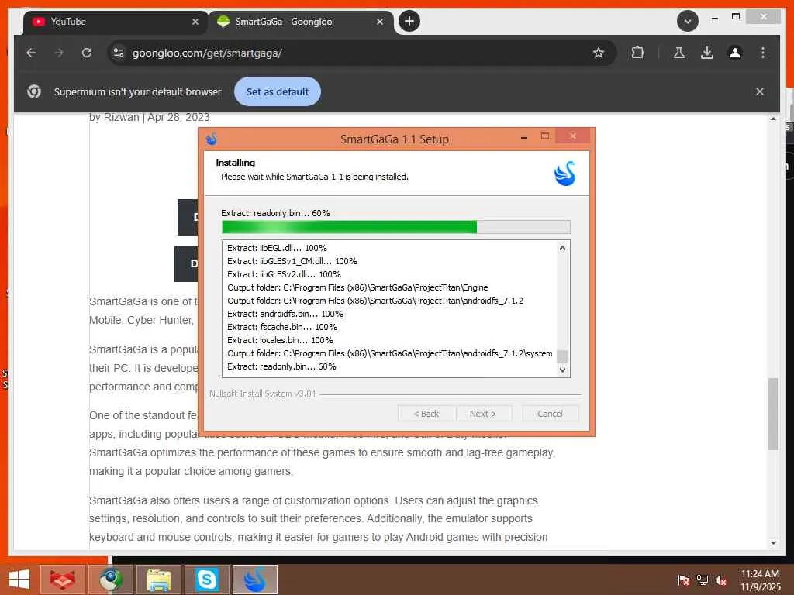
Task: Select log line 'Extract: libGLESv1_CM.dll... 100%'
Action: (x=292, y=261)
